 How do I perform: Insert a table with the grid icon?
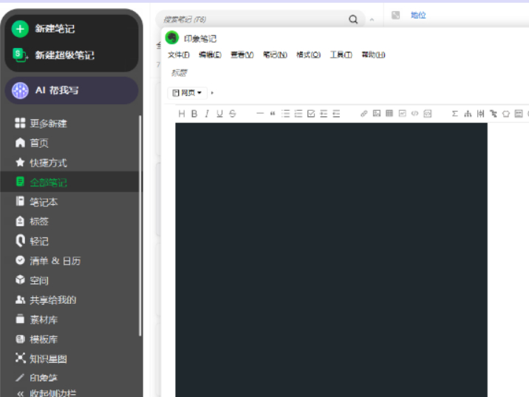pos(389,113)
